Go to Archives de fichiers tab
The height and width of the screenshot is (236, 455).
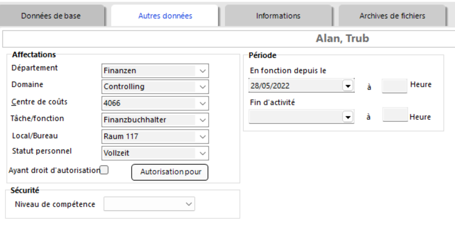[x=392, y=16]
